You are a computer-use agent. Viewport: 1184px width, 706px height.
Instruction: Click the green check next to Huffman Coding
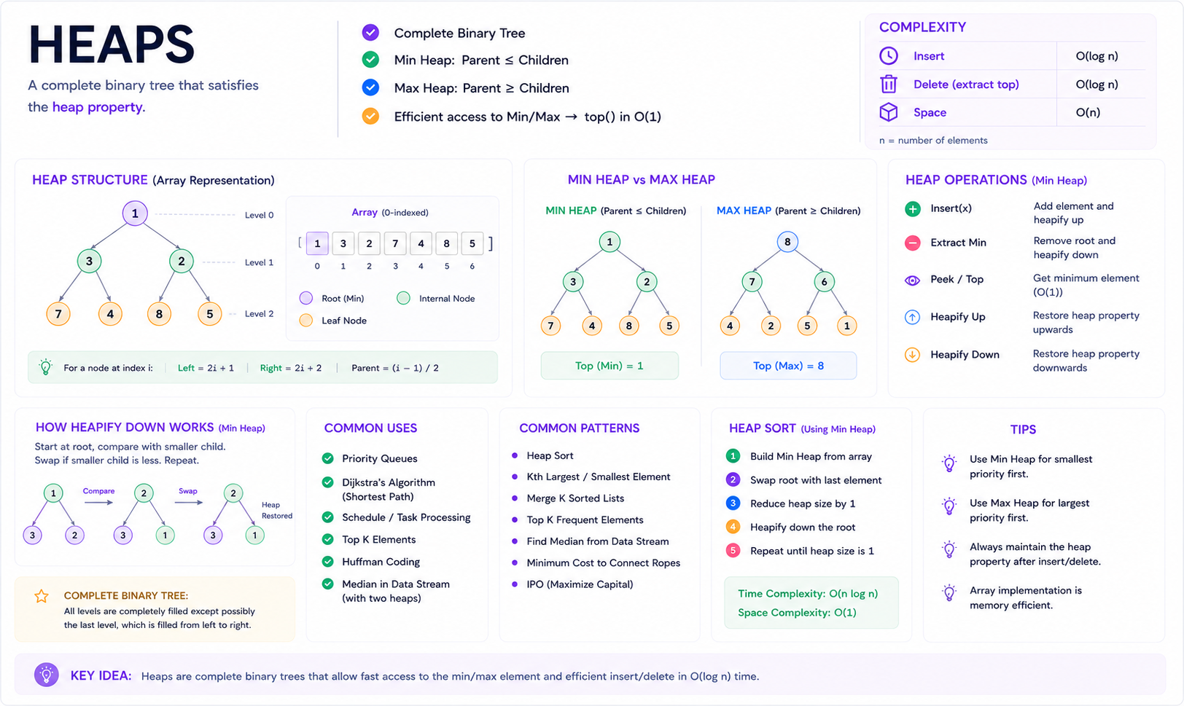[328, 562]
